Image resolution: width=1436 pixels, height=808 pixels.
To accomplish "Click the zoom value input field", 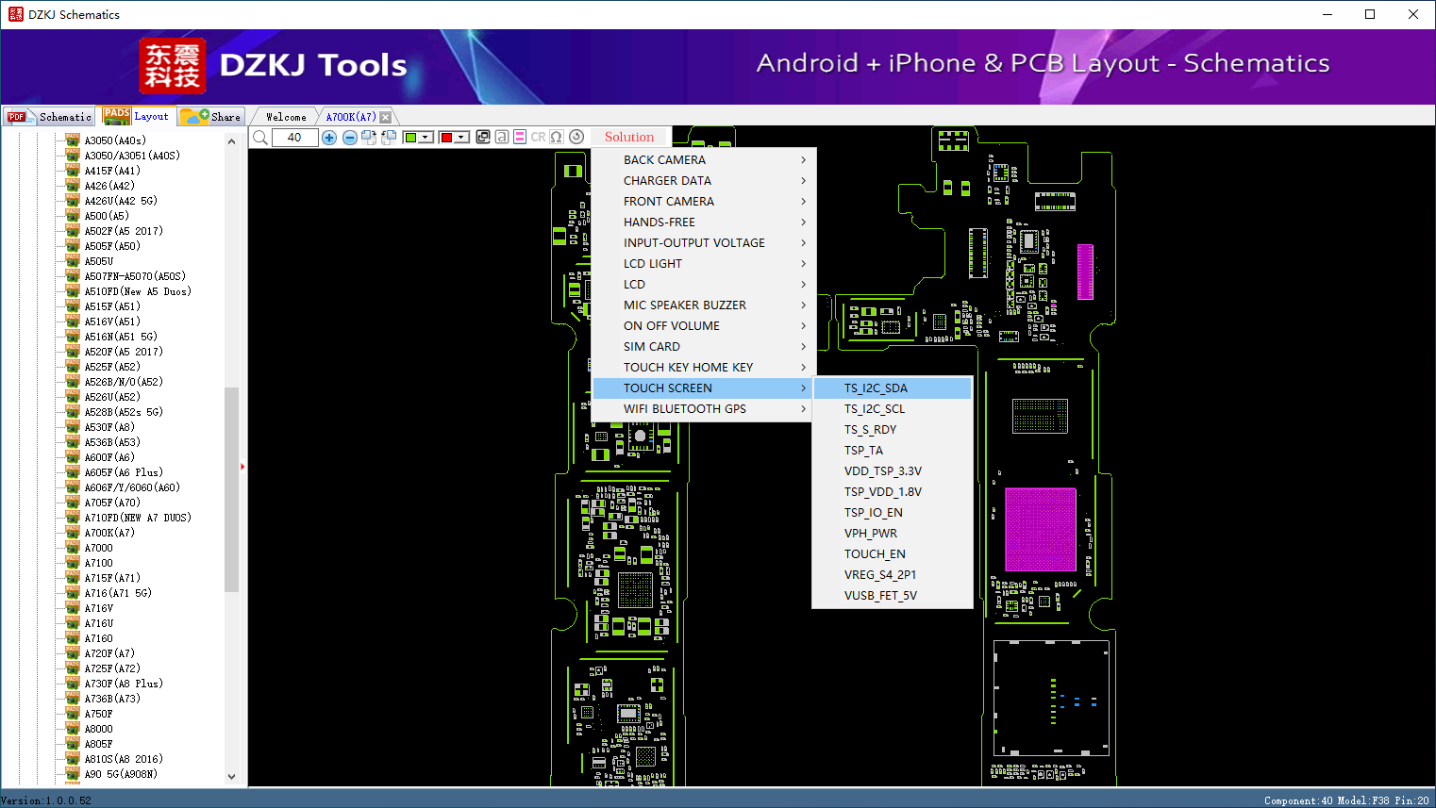I will [x=294, y=138].
